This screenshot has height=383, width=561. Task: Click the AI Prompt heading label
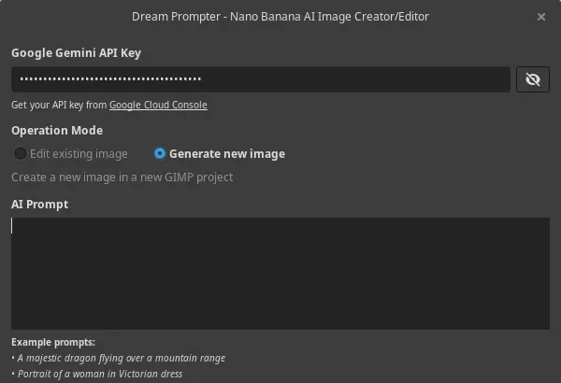pos(39,205)
